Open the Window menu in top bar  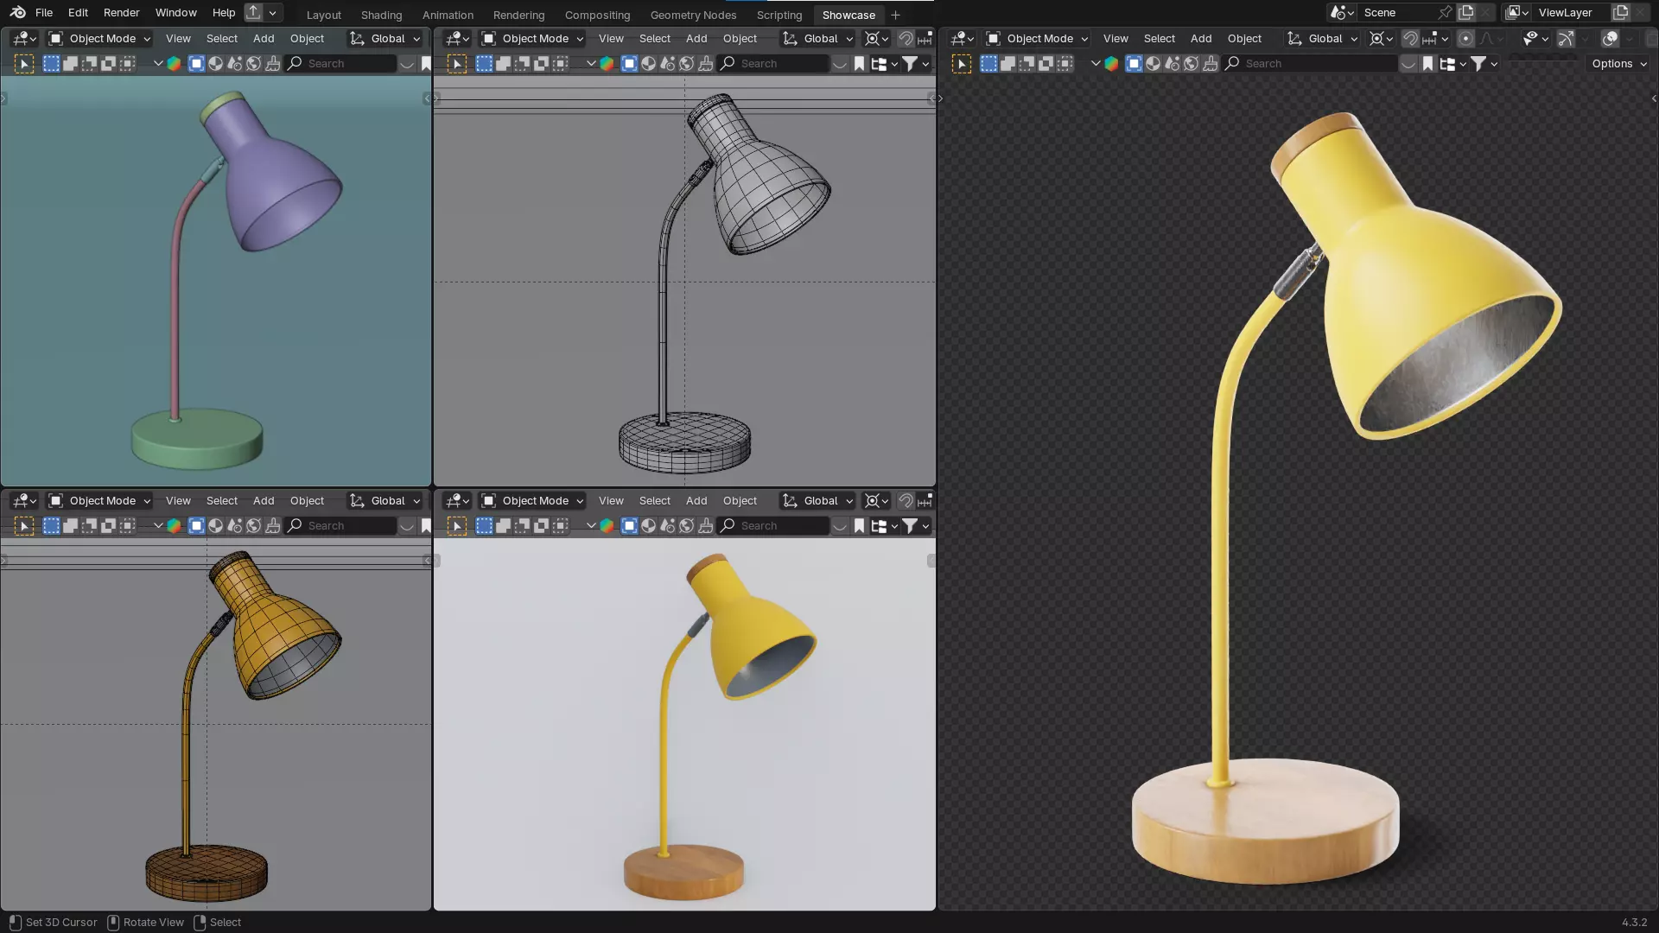pyautogui.click(x=176, y=12)
